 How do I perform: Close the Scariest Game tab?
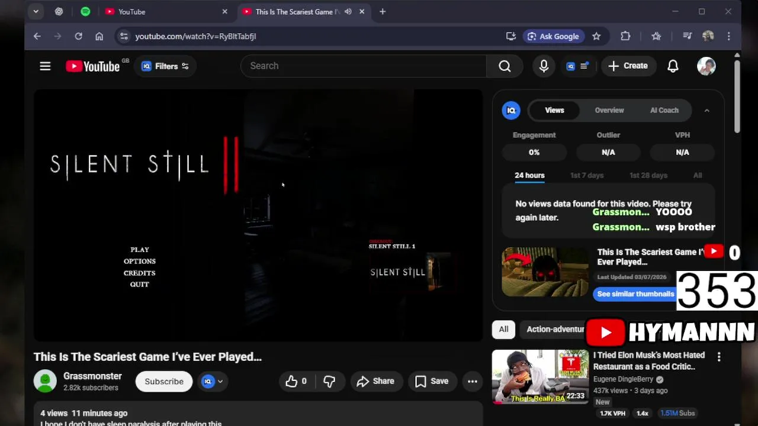[362, 12]
